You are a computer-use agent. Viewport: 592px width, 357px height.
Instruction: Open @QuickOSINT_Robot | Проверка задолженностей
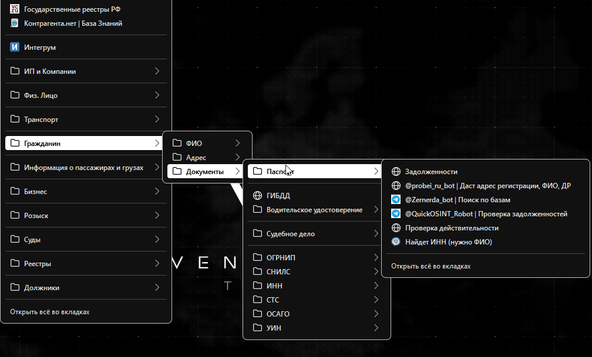pyautogui.click(x=486, y=214)
